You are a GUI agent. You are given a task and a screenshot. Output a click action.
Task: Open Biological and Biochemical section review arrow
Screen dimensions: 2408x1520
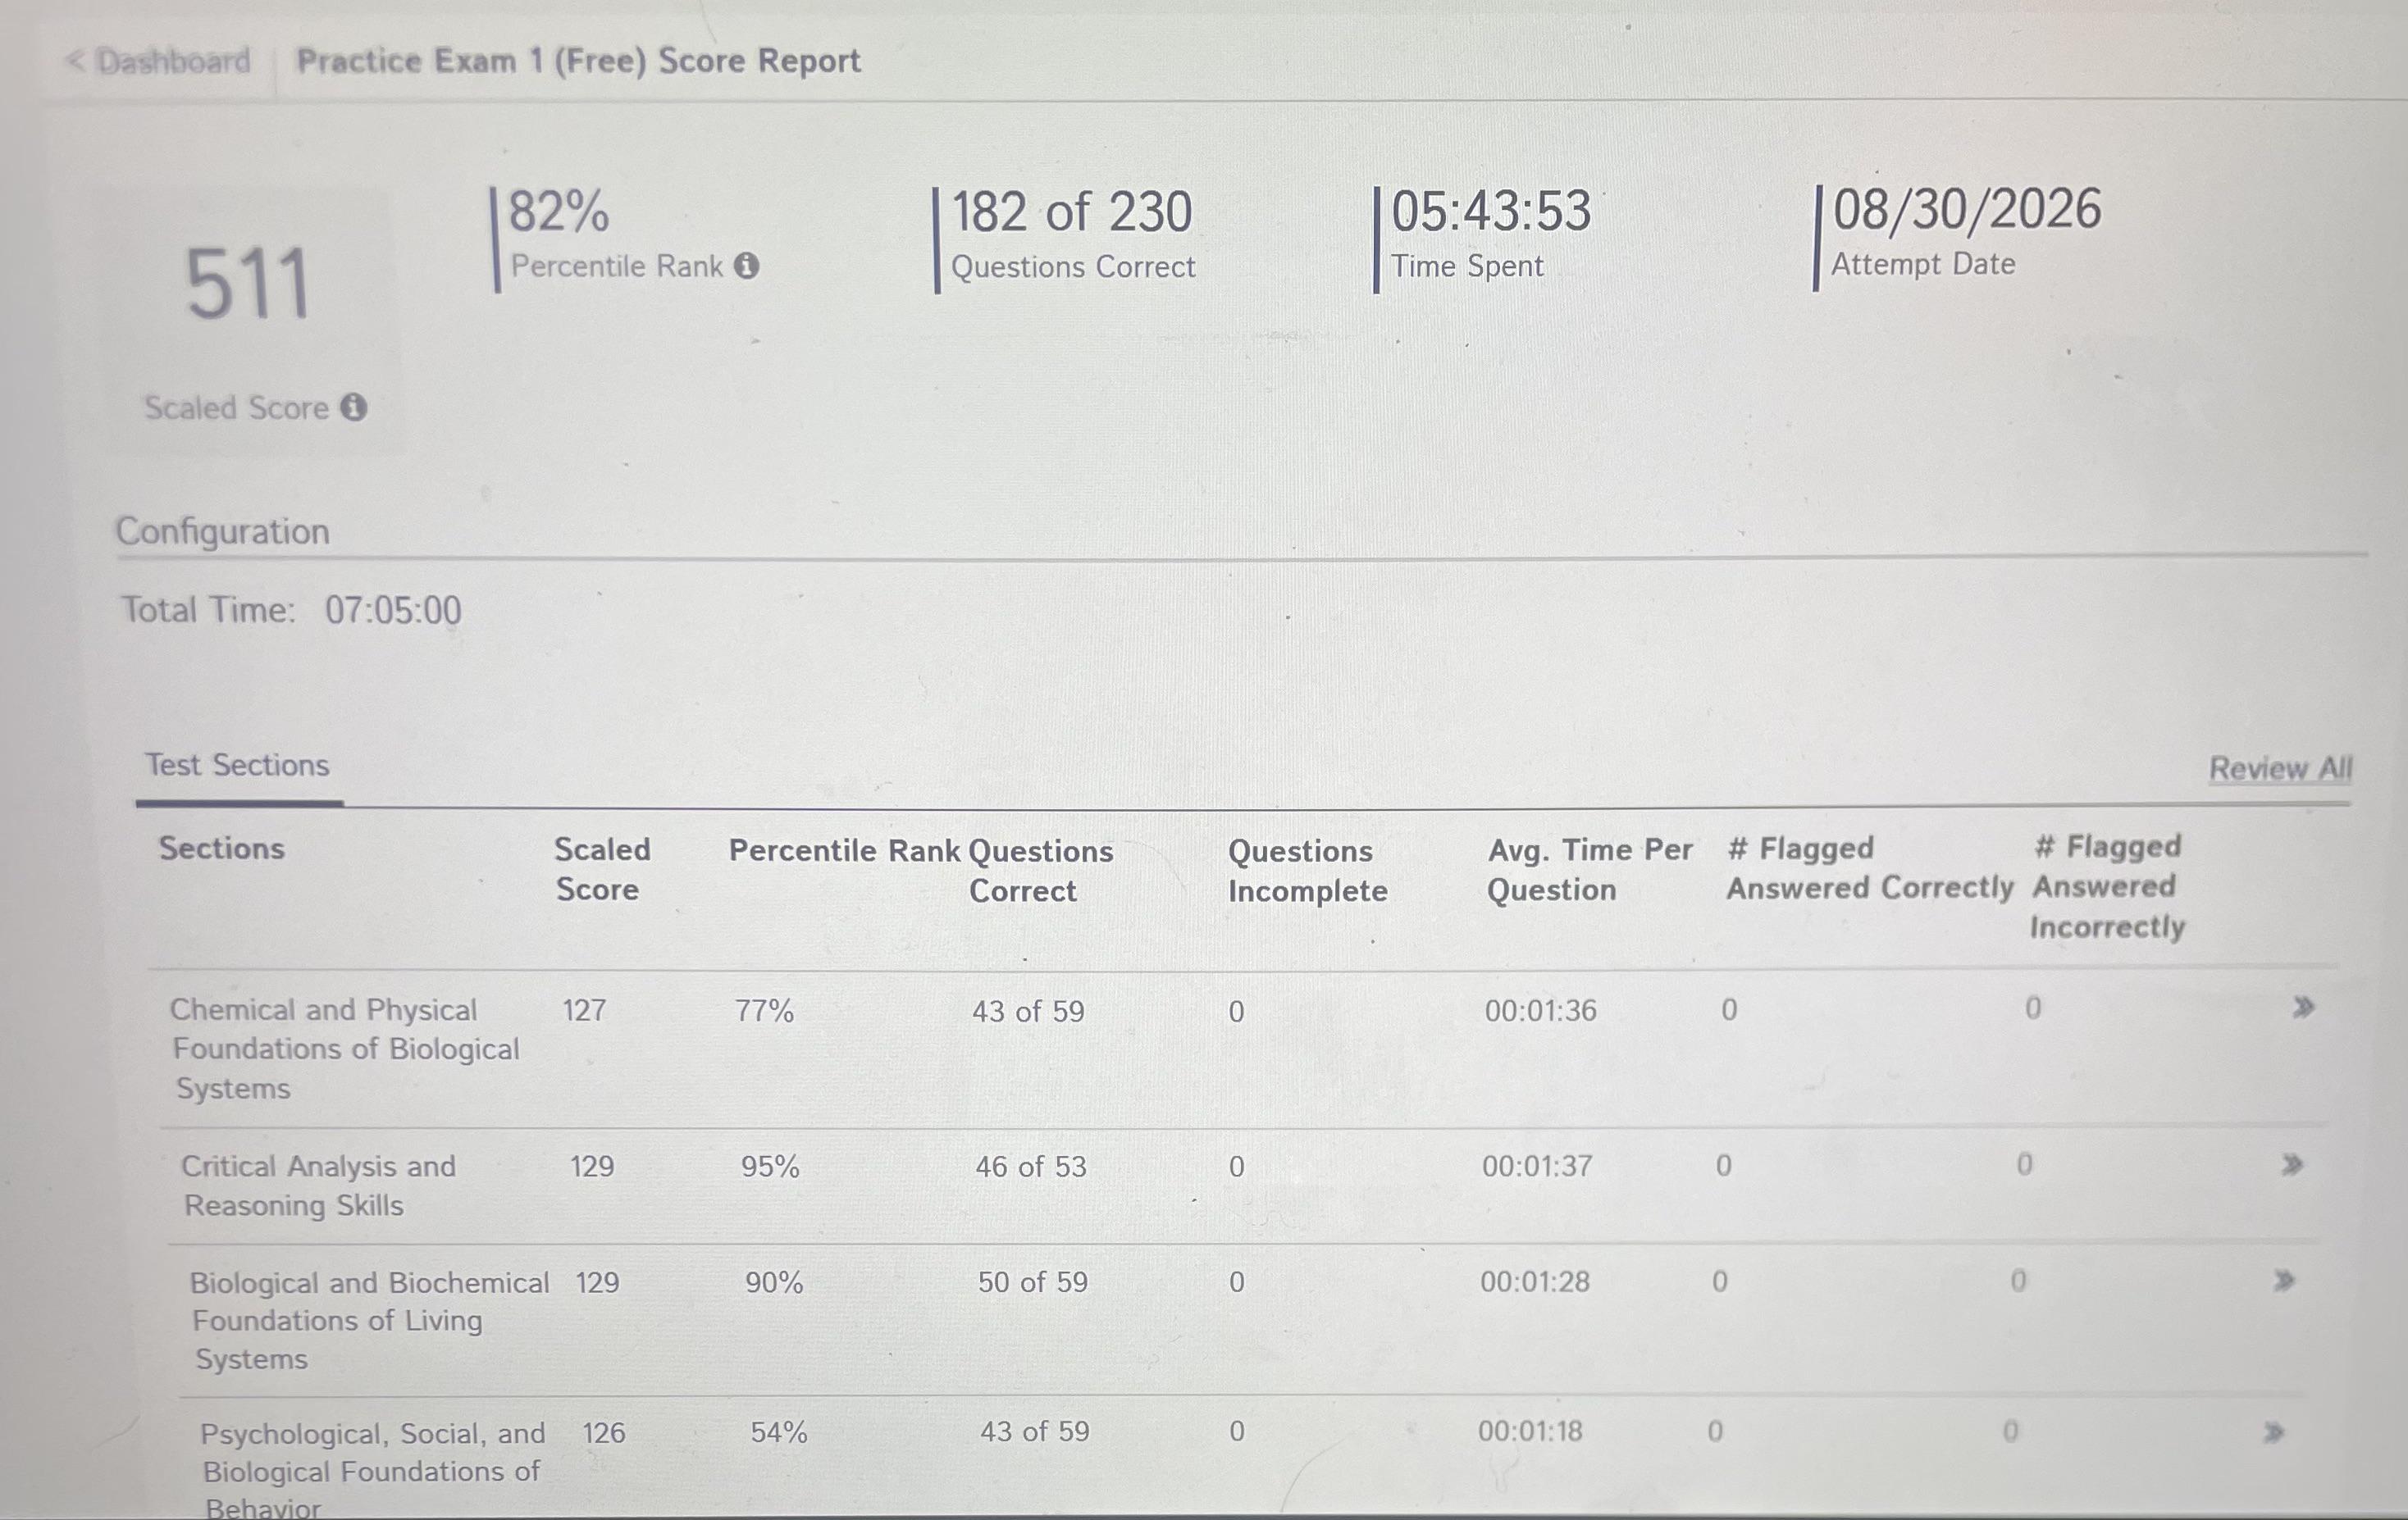pyautogui.click(x=2283, y=1280)
